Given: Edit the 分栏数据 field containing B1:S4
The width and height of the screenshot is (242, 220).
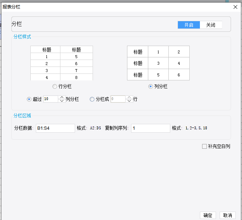Looking at the screenshot, I should (x=55, y=128).
